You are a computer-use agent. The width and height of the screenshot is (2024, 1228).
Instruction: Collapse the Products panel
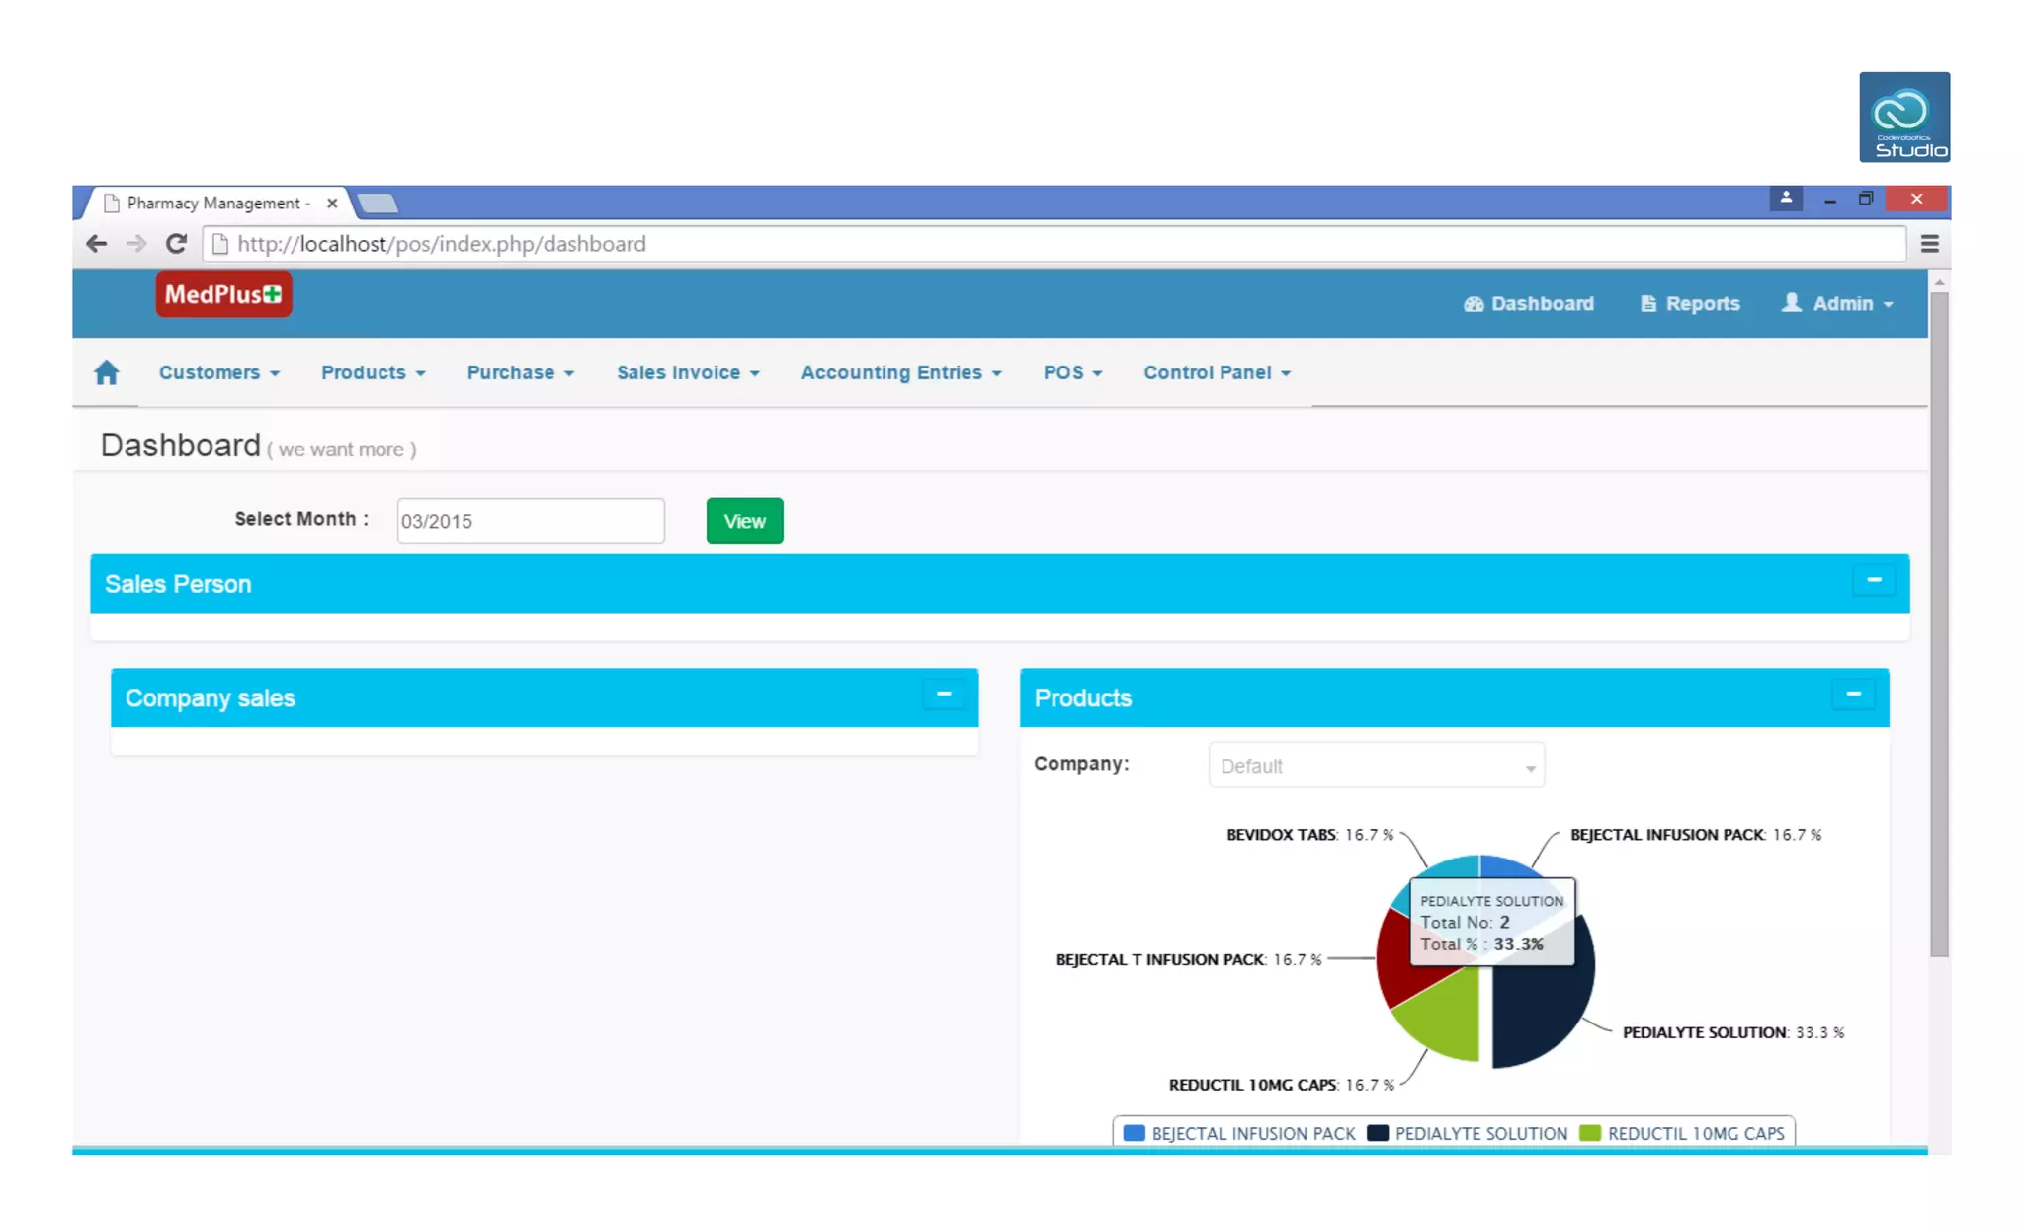point(1853,695)
